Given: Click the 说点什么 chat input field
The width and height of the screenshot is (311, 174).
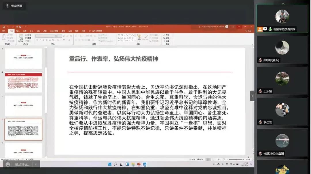Looking at the screenshot, I should pyautogui.click(x=22, y=165).
